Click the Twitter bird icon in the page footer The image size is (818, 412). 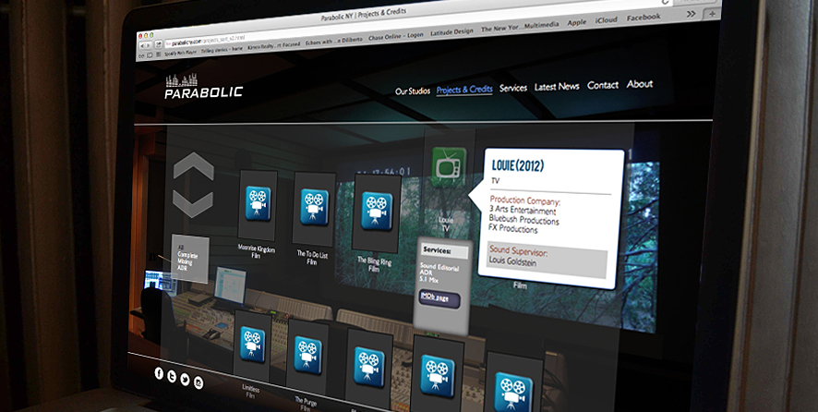click(185, 380)
